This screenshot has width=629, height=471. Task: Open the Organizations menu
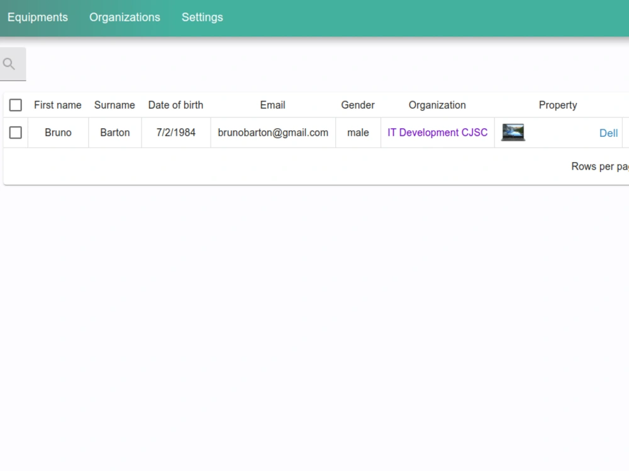coord(125,17)
